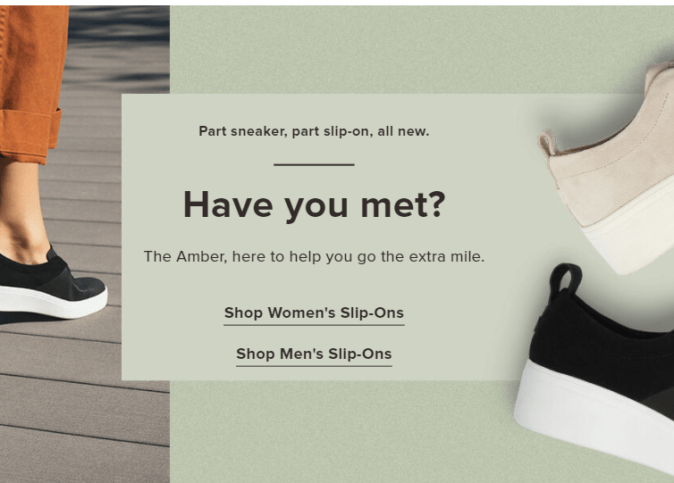Click the "Have you met?" headline
The width and height of the screenshot is (674, 483).
click(315, 205)
